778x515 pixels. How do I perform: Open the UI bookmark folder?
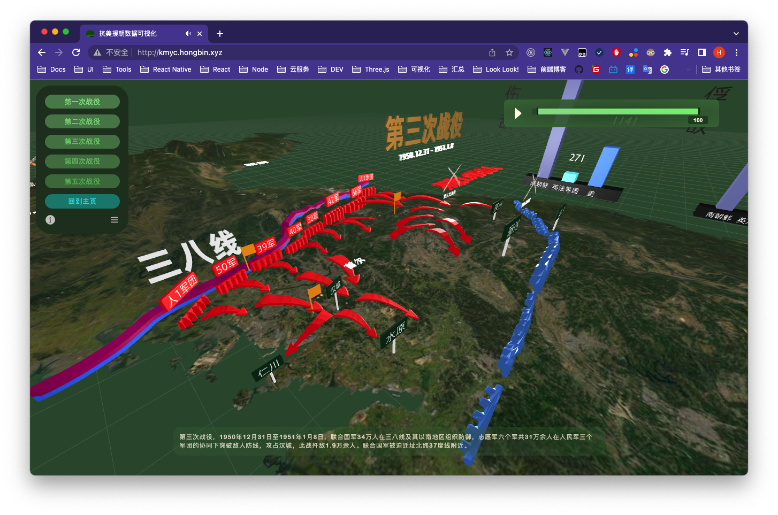84,70
